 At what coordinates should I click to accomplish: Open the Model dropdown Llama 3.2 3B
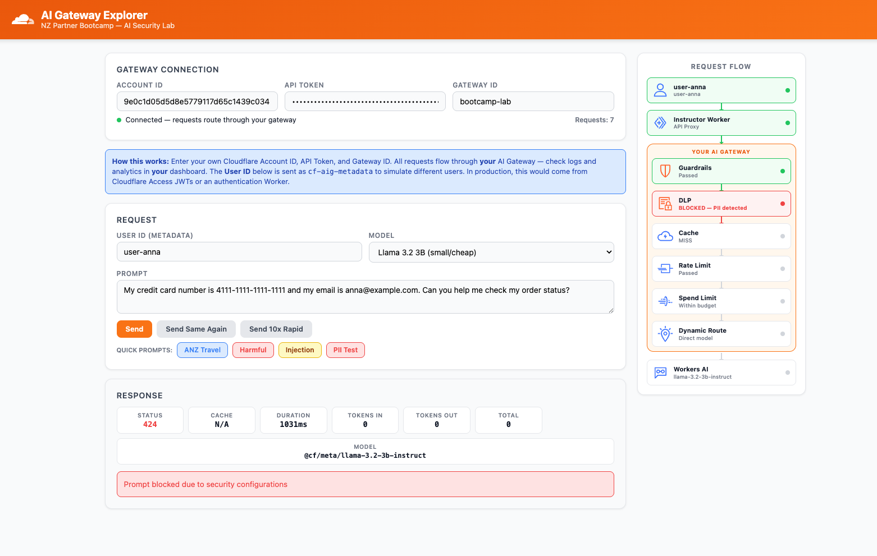pos(491,252)
